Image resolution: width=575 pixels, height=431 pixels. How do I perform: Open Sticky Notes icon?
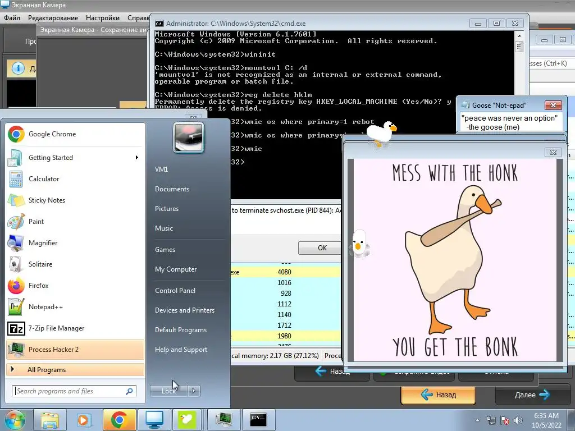coord(15,200)
